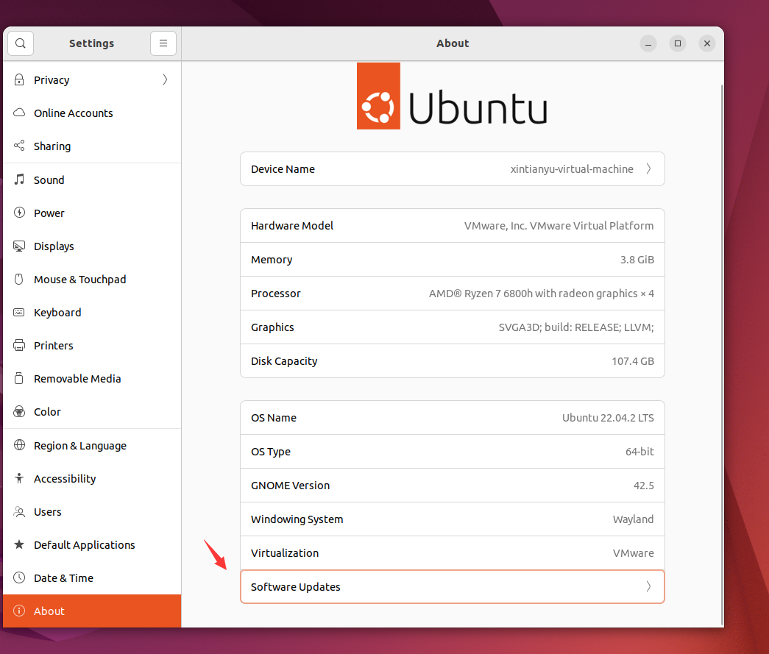Open the Users panel label
Screen dimensions: 769x654
tap(48, 512)
